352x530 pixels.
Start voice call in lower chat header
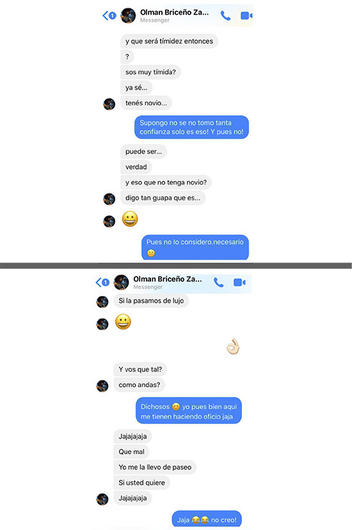pyautogui.click(x=219, y=282)
